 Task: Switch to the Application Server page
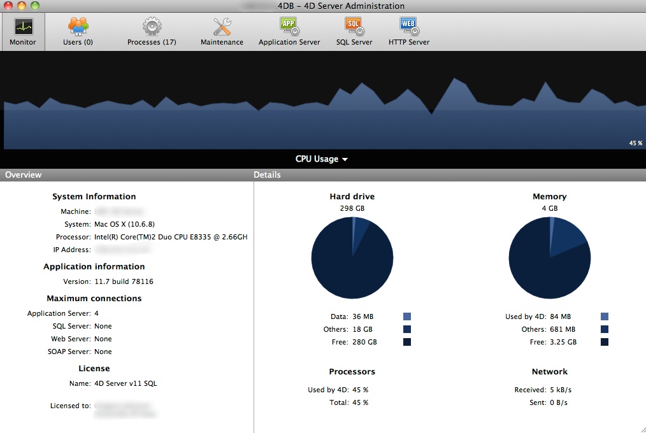pos(289,27)
